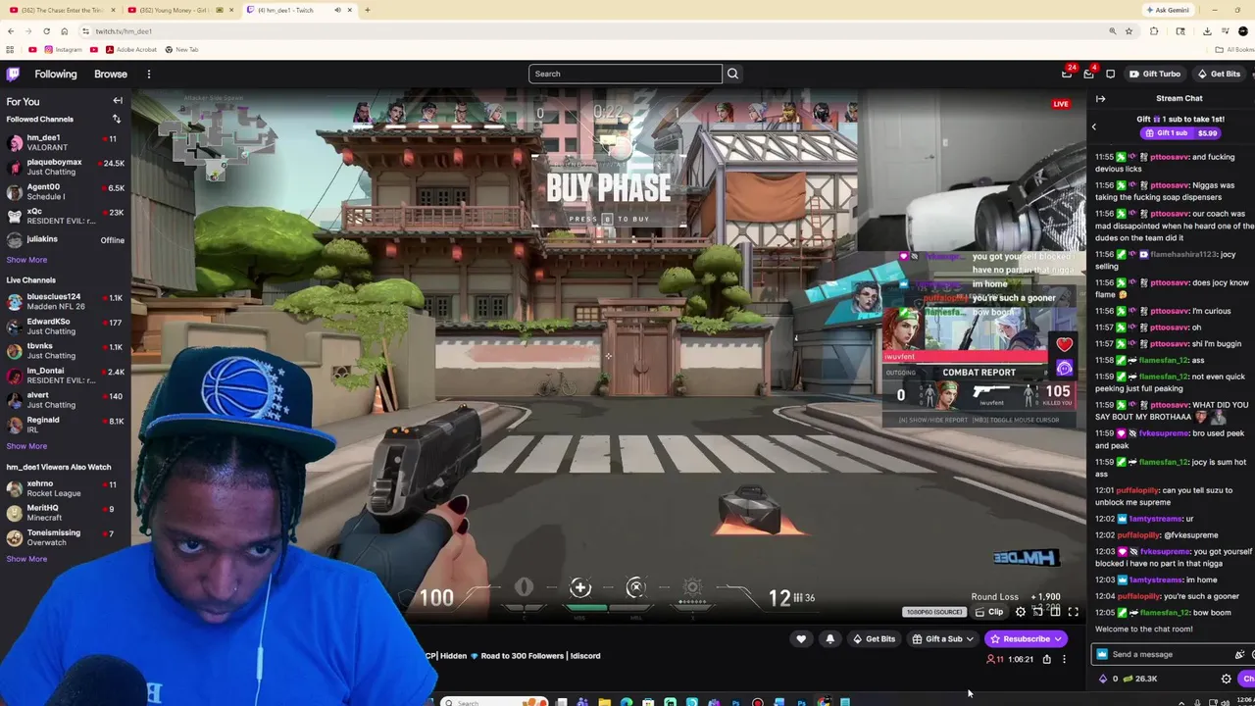
Task: Collapse the Stream Chat panel
Action: pos(1100,98)
